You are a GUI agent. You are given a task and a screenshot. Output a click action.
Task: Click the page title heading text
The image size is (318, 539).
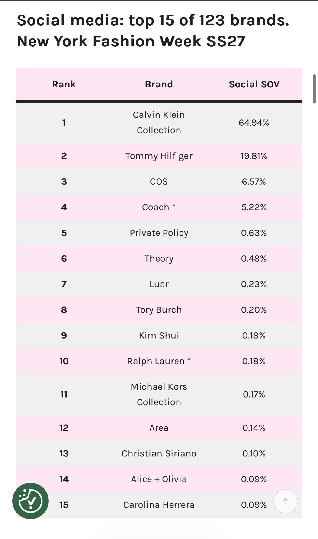(153, 31)
